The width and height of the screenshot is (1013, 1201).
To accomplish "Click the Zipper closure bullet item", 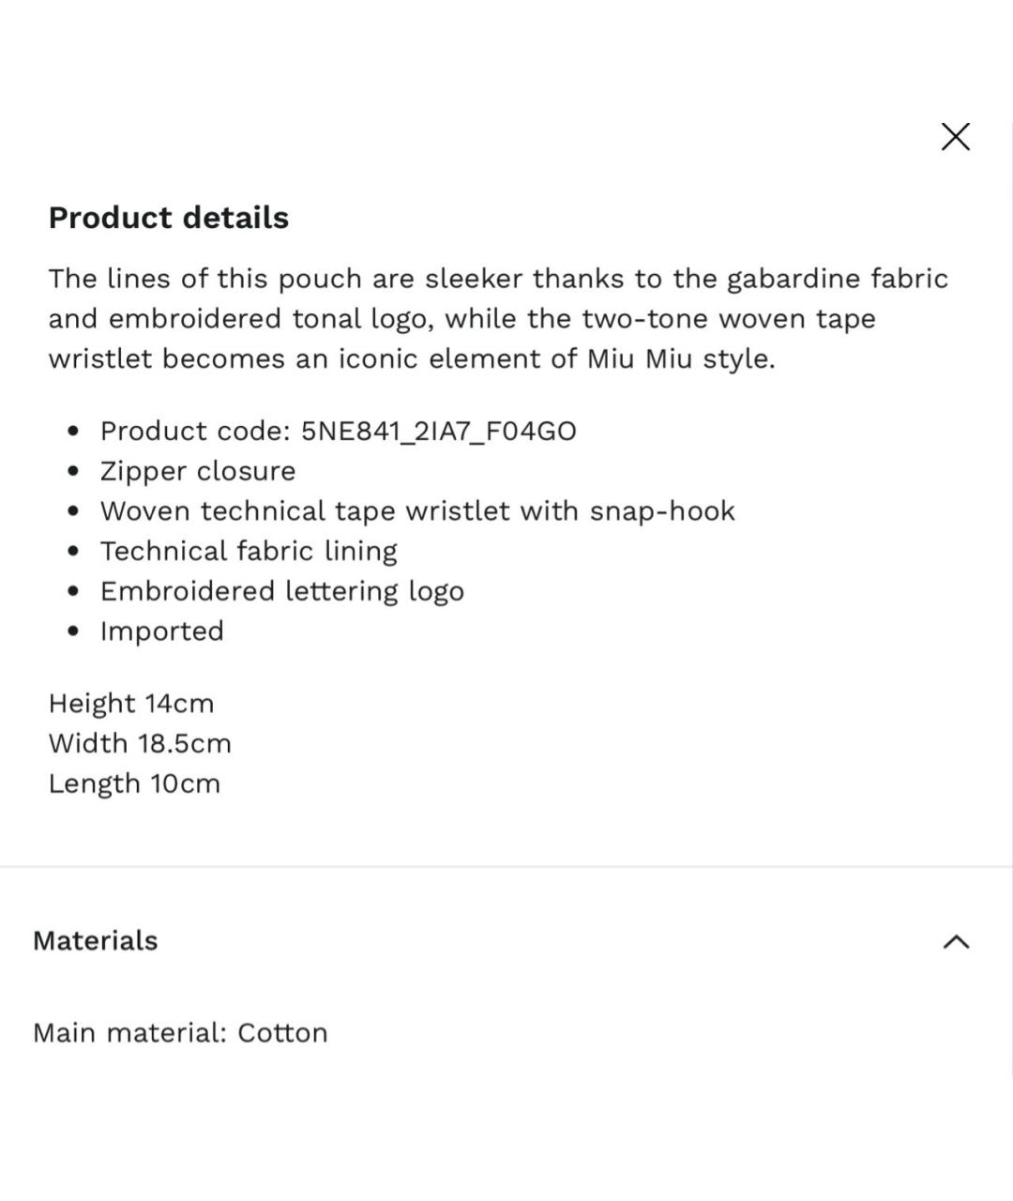I will click(x=198, y=471).
